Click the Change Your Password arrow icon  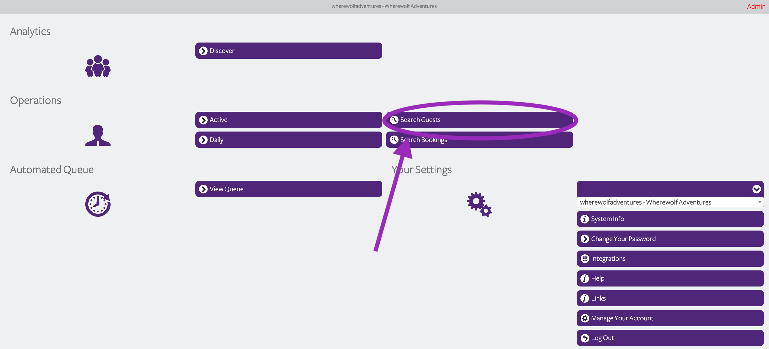point(585,239)
